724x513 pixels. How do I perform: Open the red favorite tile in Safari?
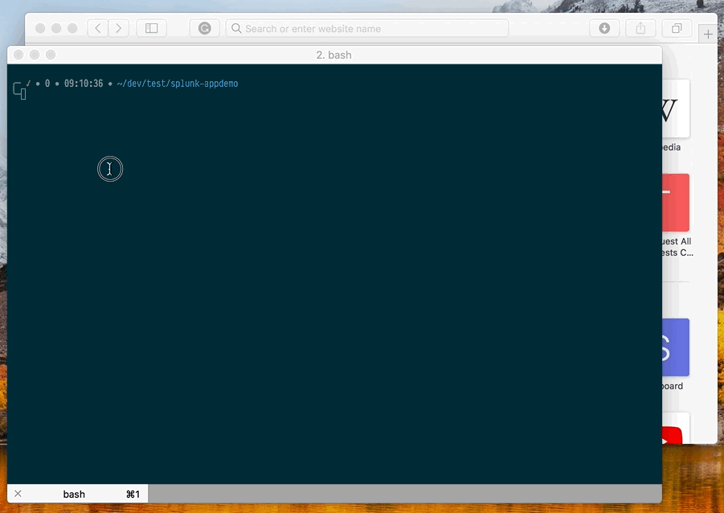tap(676, 203)
